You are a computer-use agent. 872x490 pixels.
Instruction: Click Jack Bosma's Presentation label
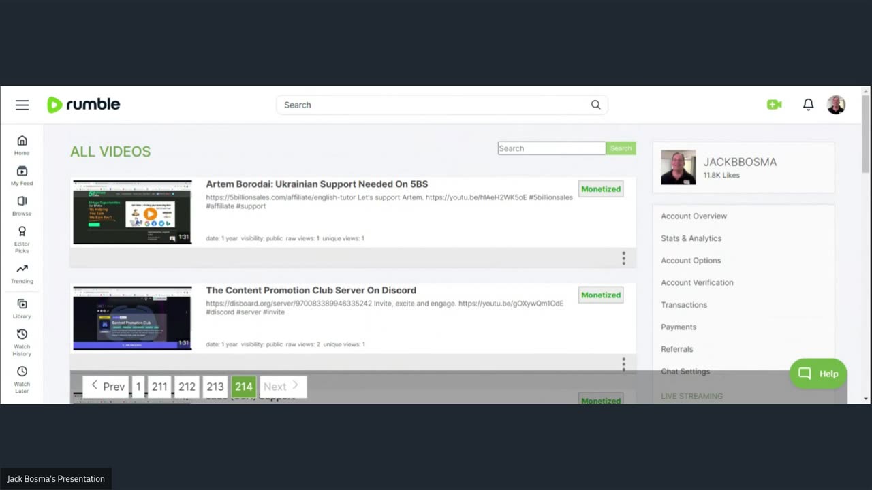tap(56, 478)
